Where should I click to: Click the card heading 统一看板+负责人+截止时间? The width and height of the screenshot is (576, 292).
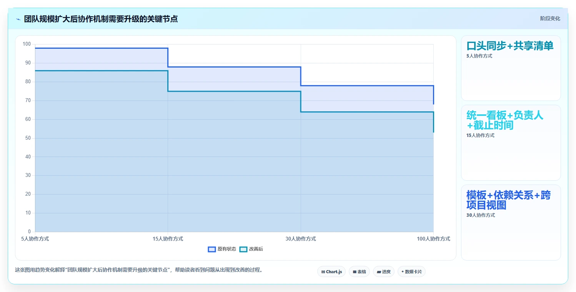[505, 120]
